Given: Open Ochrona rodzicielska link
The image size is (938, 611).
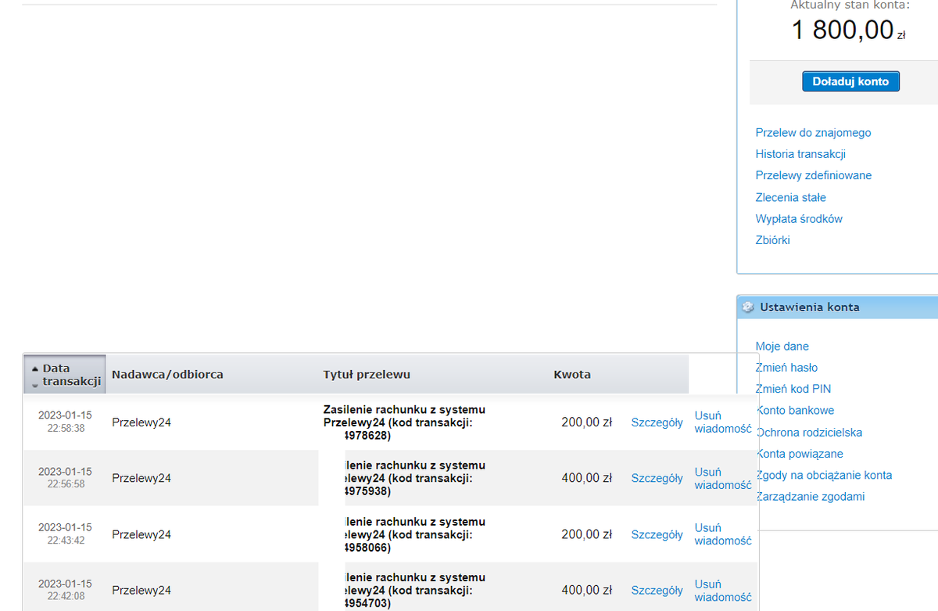Looking at the screenshot, I should (x=809, y=433).
